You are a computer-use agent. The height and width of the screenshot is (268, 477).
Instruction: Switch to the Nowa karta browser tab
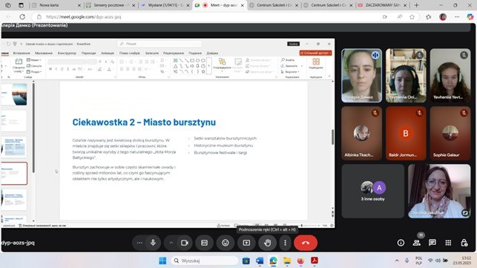click(x=56, y=5)
